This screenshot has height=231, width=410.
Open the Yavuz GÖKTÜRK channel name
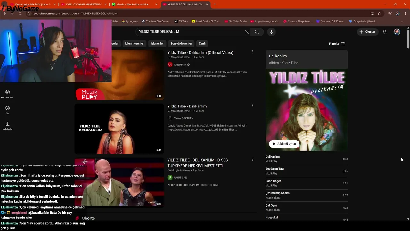[x=184, y=118]
